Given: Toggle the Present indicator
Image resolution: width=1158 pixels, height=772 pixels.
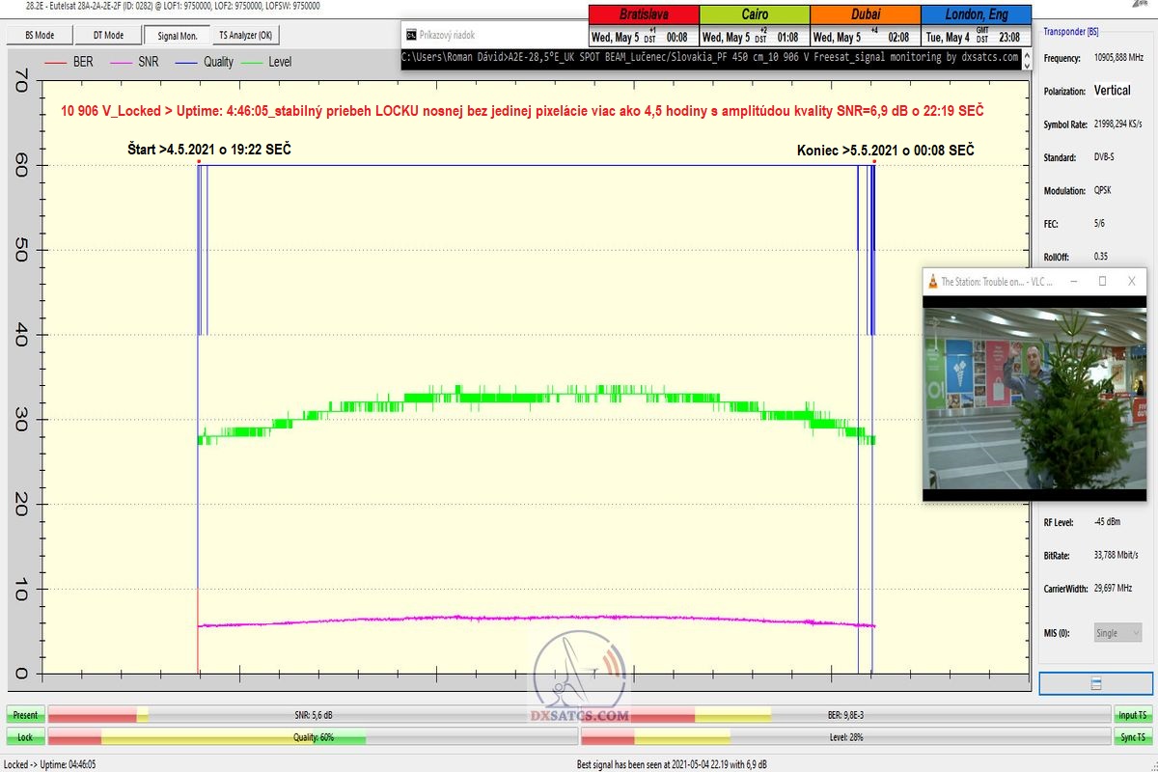Looking at the screenshot, I should [x=25, y=715].
